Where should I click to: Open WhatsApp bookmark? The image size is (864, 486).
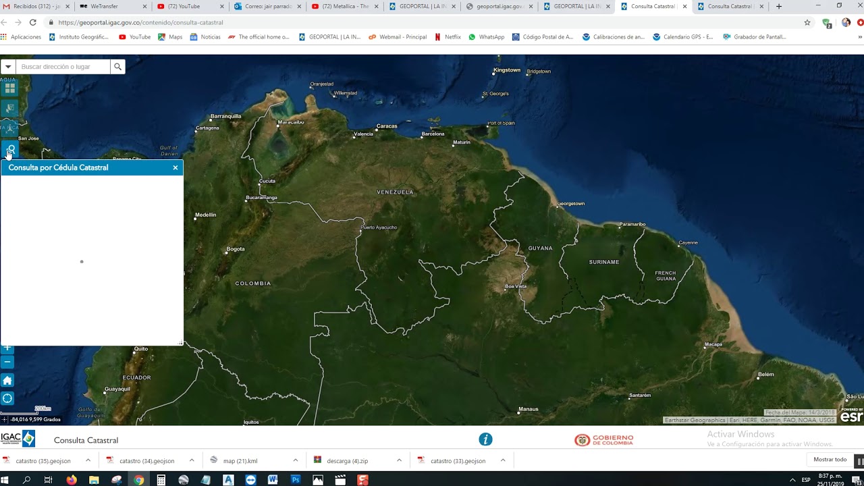[x=487, y=37]
